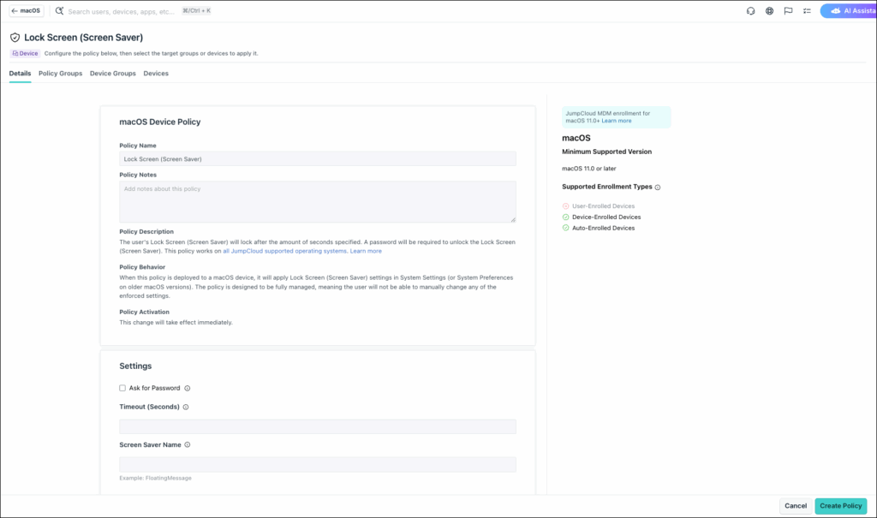
Task: Click the Timeout (Seconds) input field
Action: (x=318, y=426)
